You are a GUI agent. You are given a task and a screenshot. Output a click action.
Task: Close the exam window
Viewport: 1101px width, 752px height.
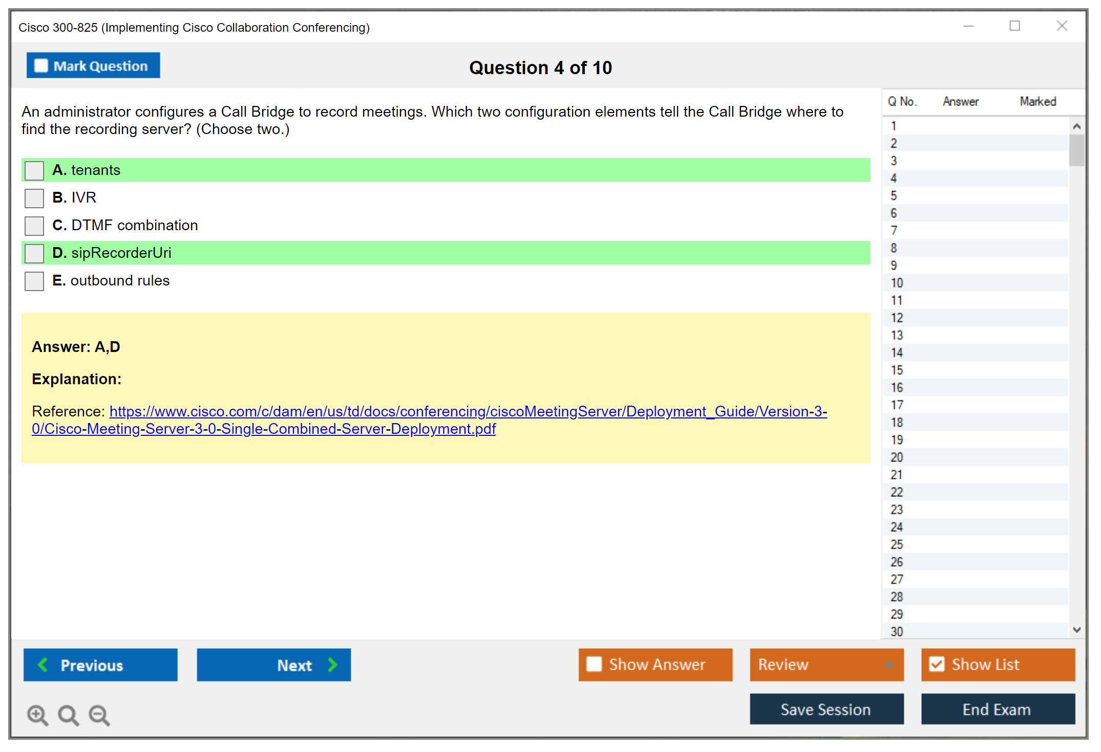coord(1062,26)
